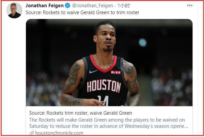
Task: Open Jonathan Feigen's profile avatar
Action: click(14, 11)
